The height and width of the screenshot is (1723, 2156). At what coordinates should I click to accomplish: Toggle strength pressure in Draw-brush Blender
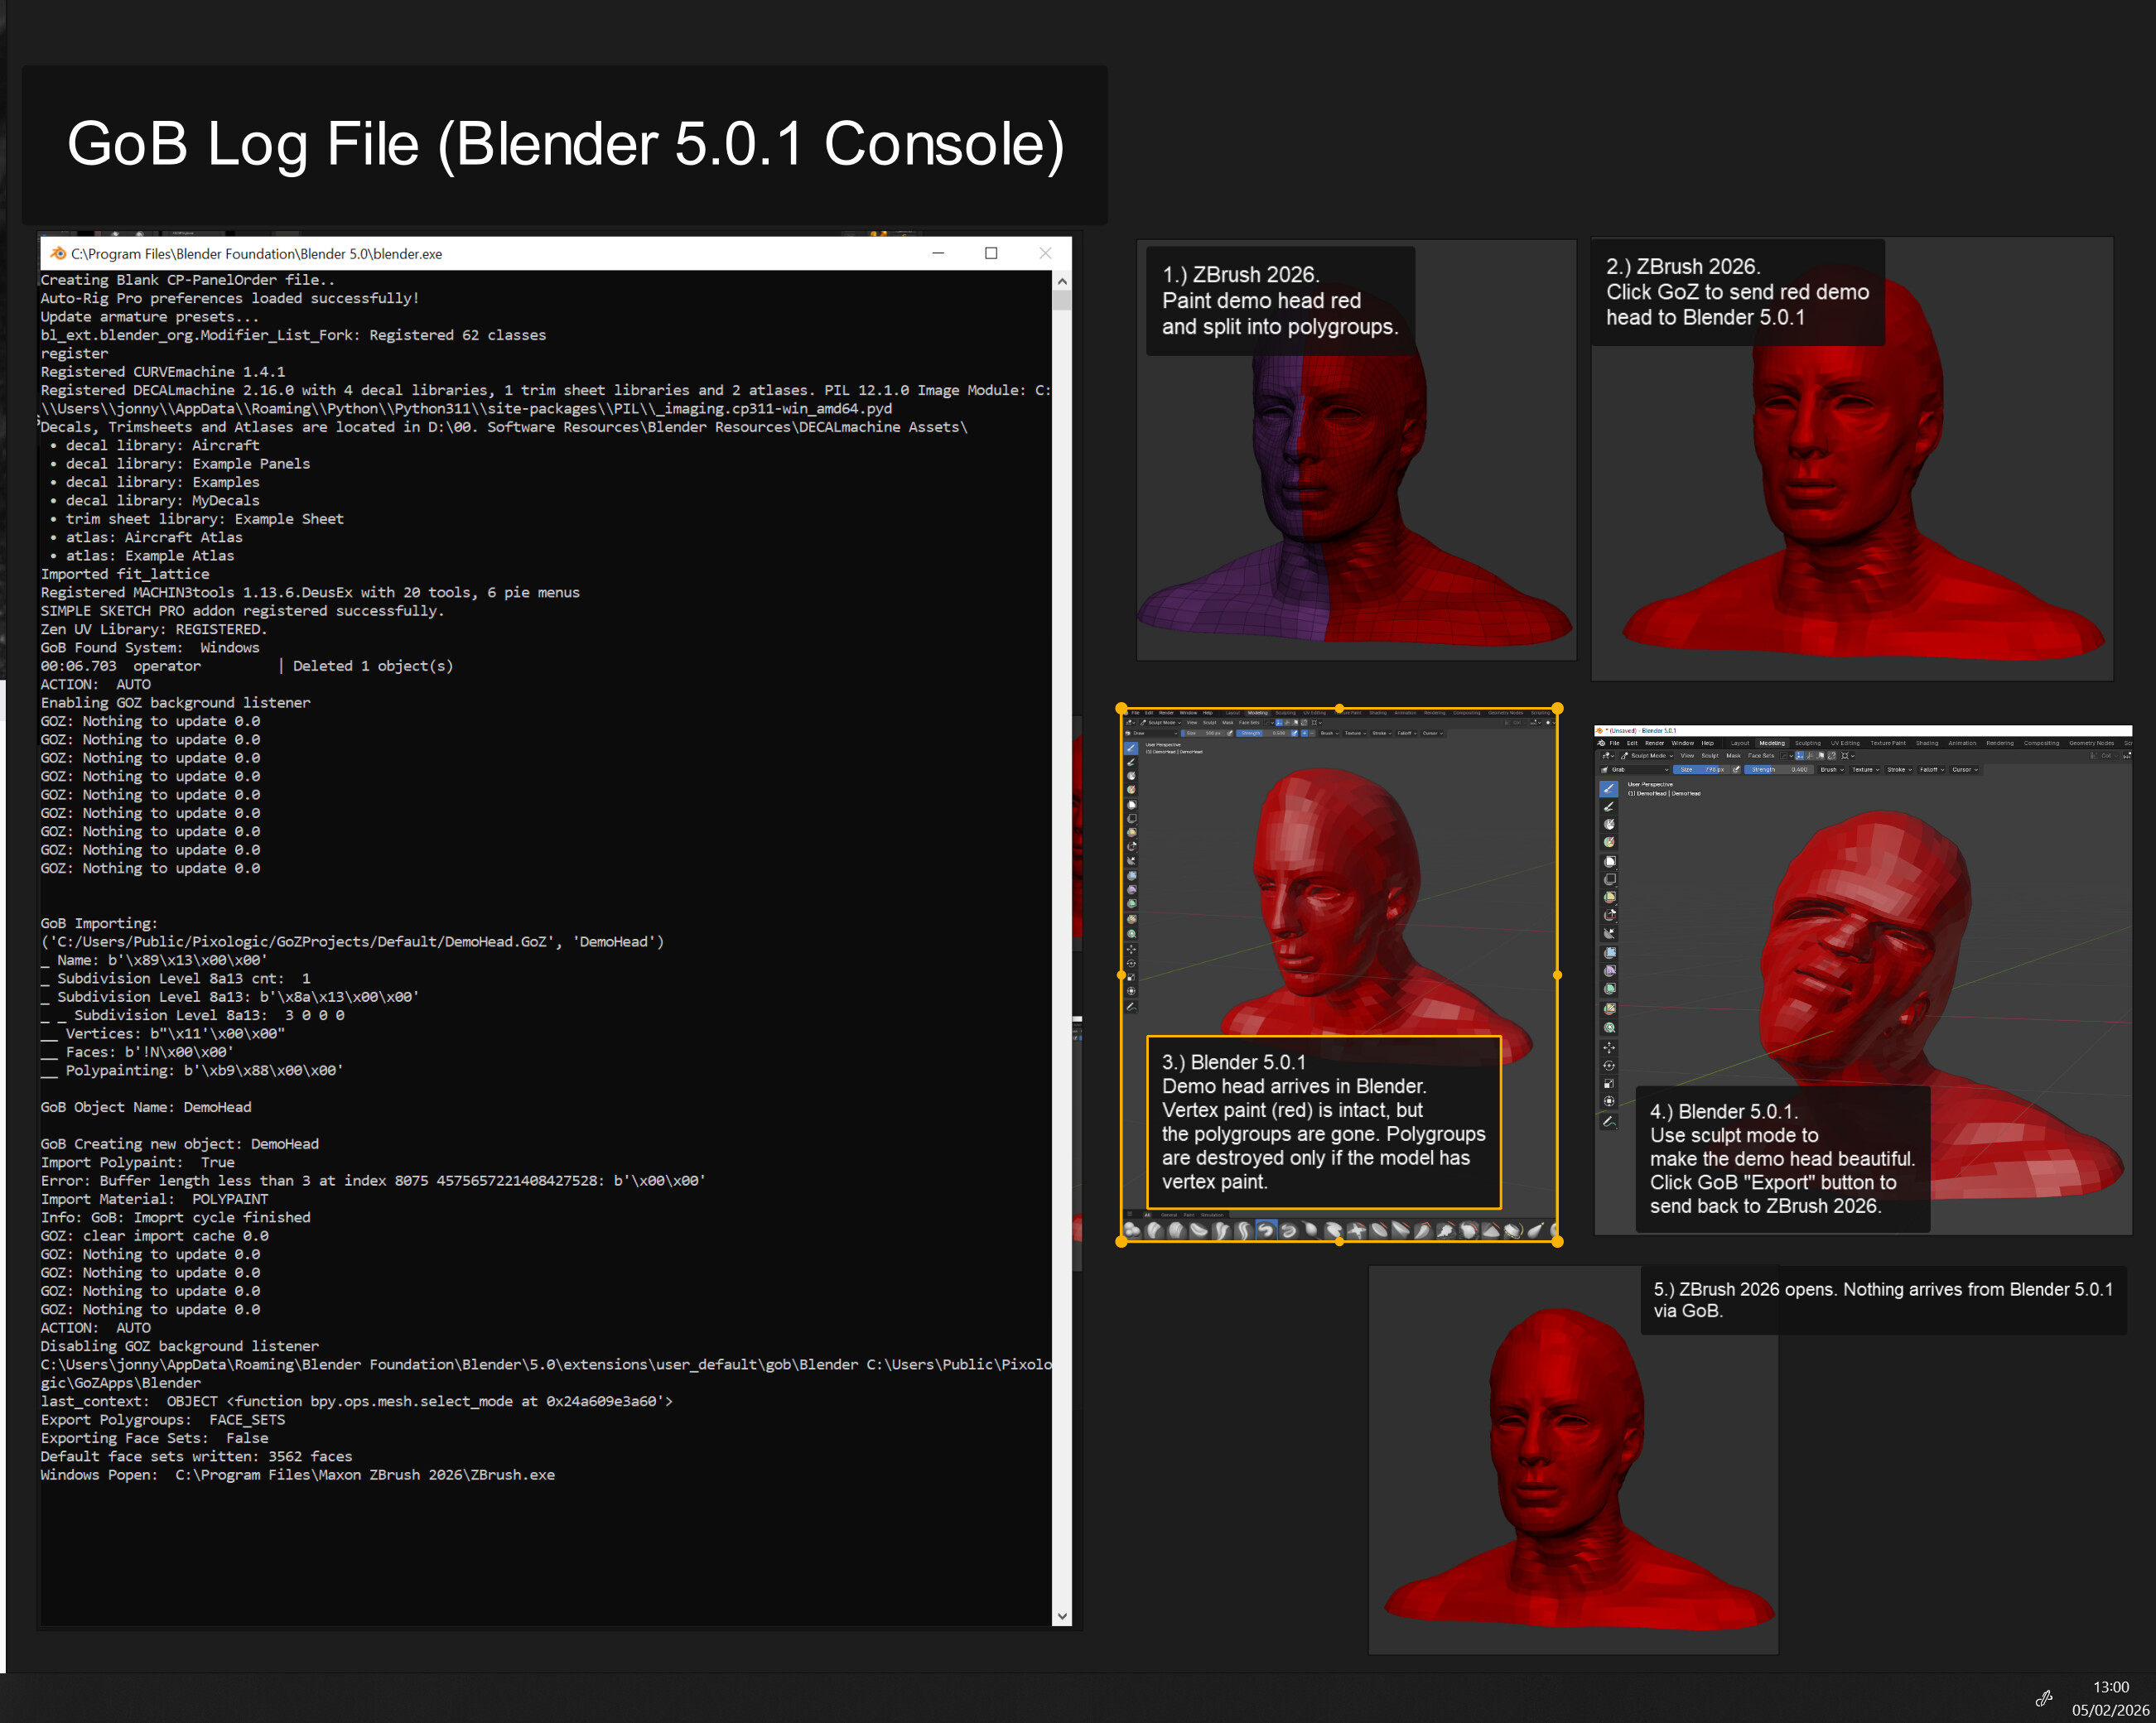(x=1295, y=734)
